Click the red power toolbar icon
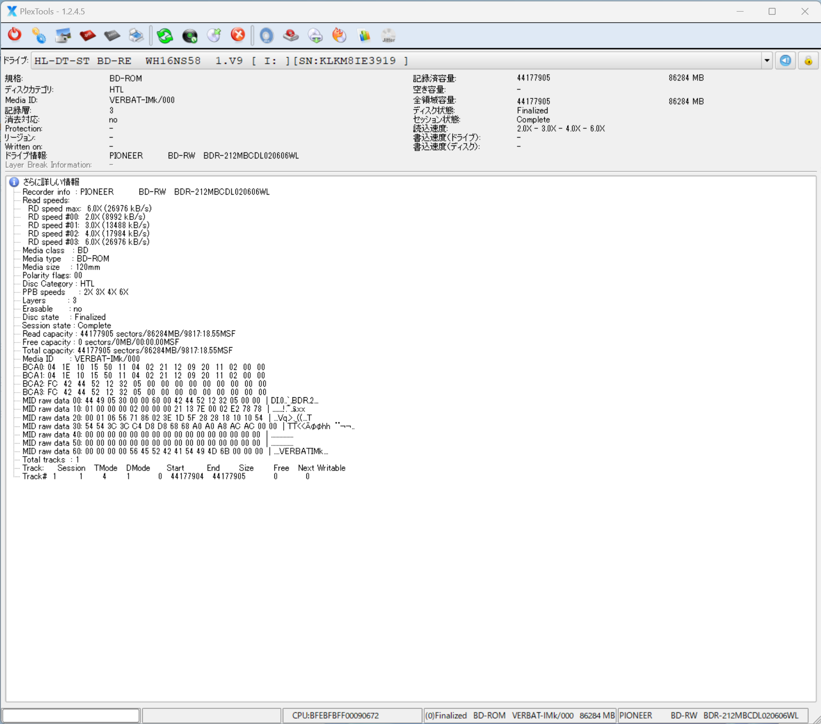This screenshot has height=724, width=821. [14, 35]
